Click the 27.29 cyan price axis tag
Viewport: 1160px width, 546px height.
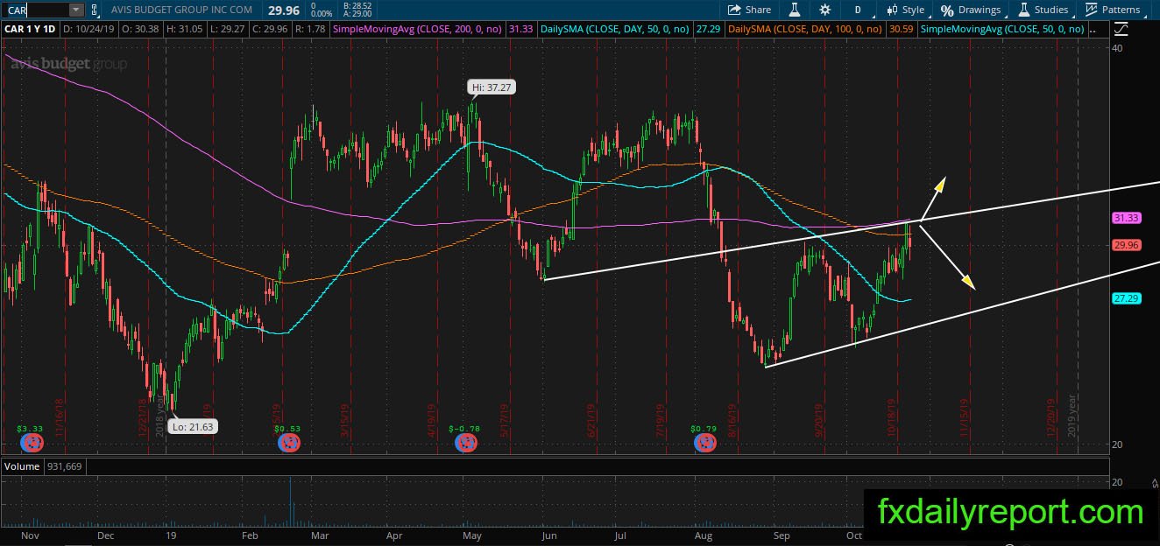[x=1125, y=298]
